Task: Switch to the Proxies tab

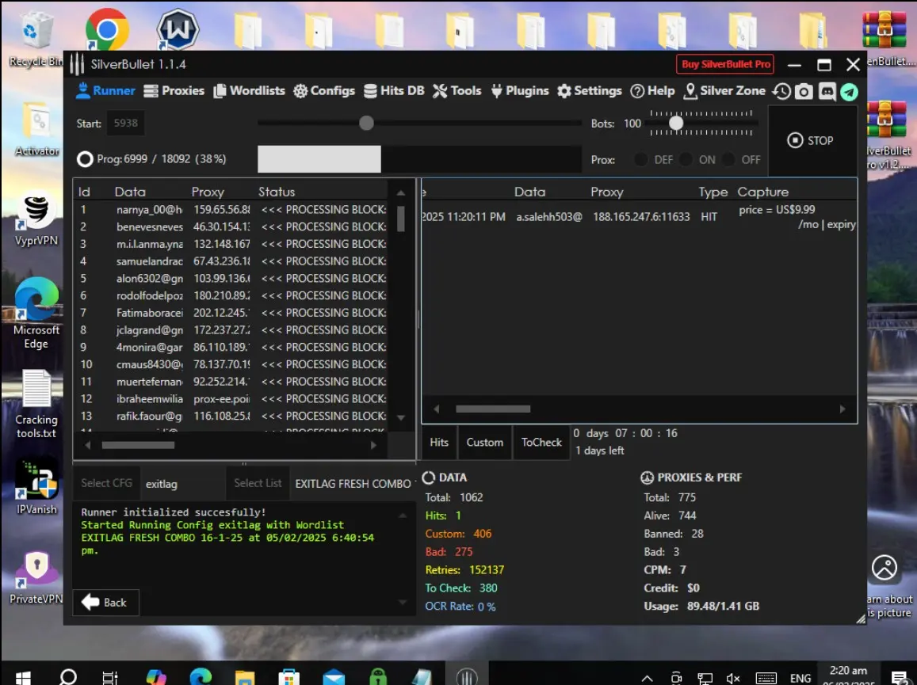Action: click(174, 90)
